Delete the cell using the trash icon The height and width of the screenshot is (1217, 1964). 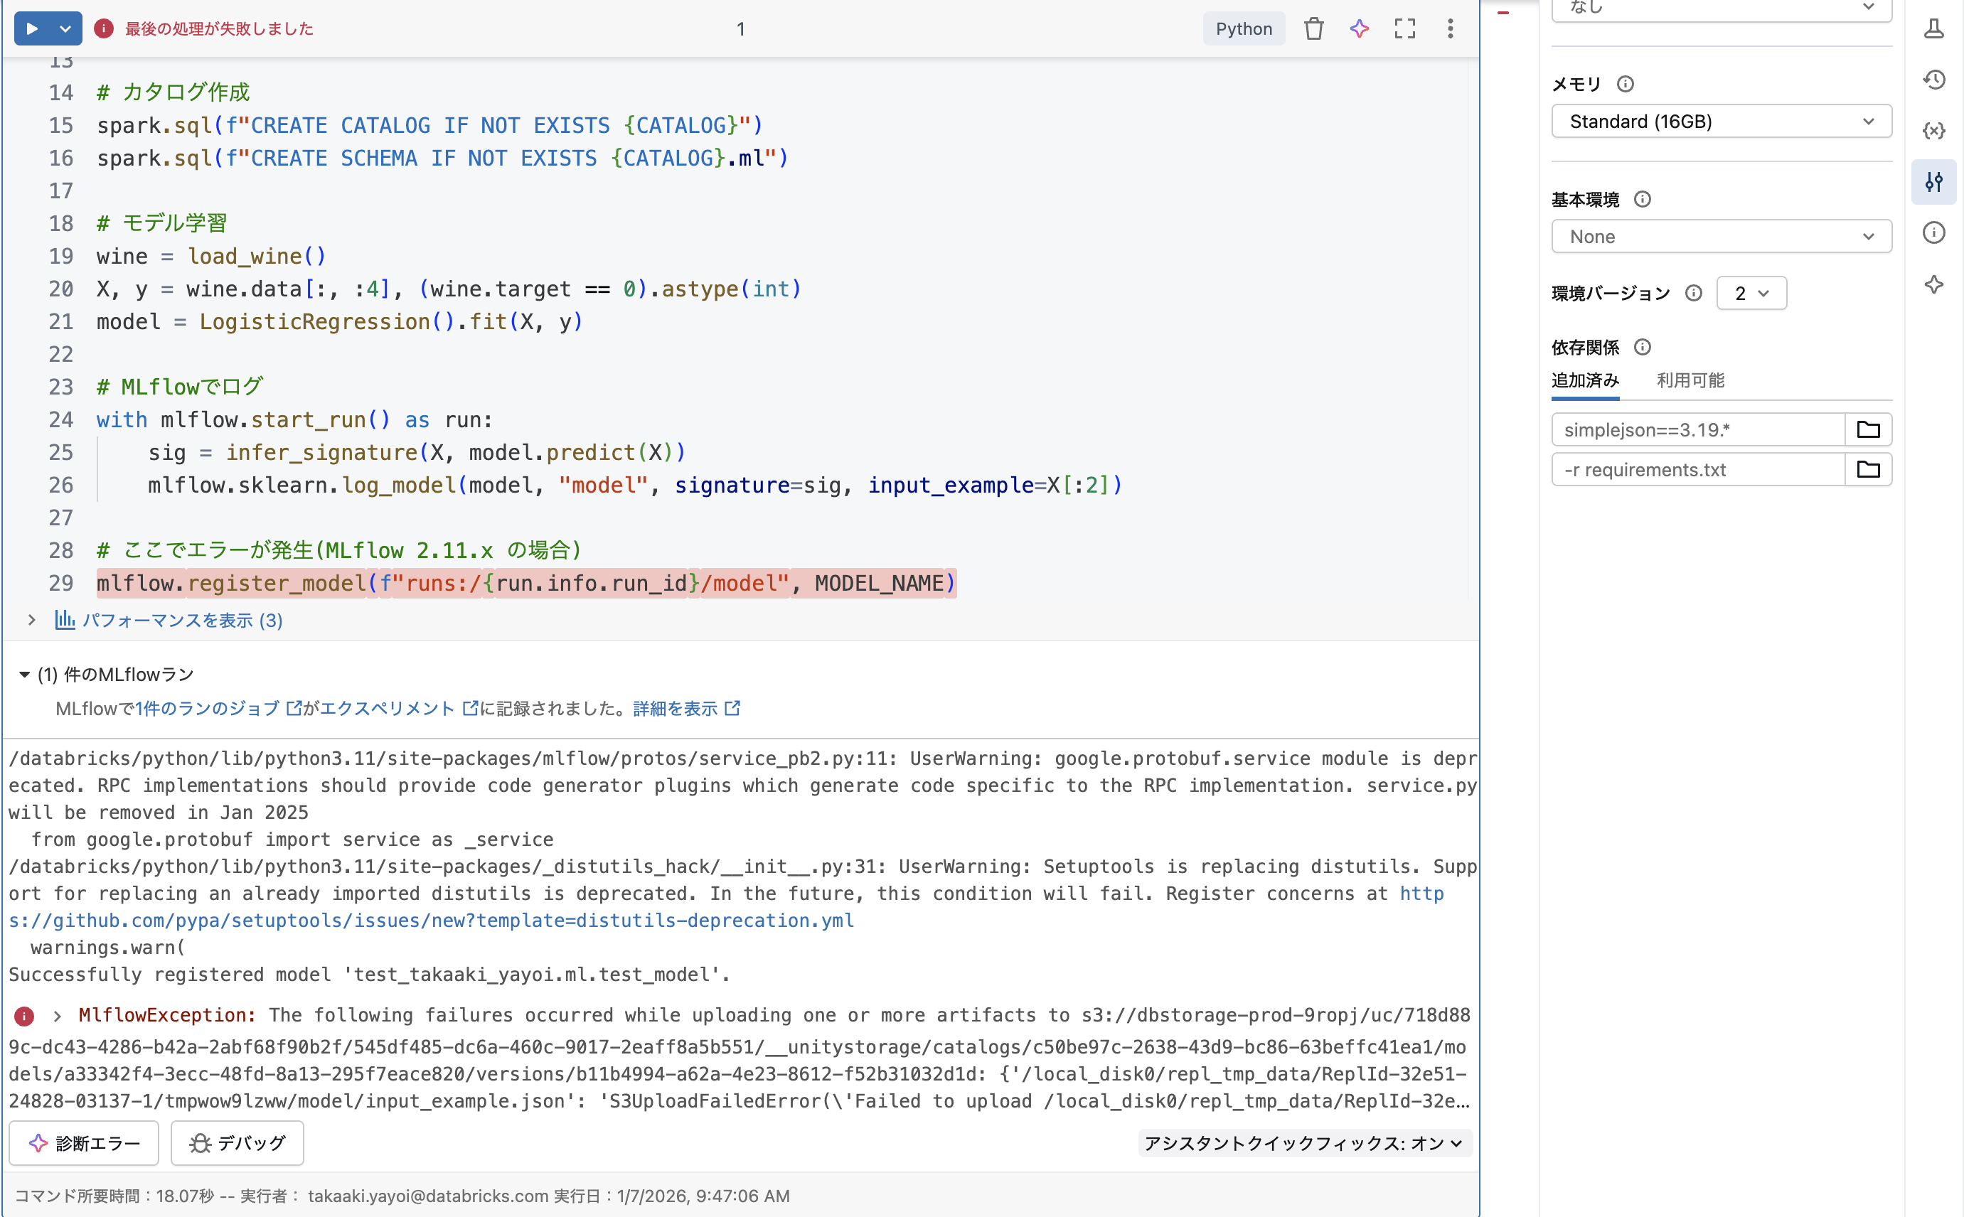tap(1313, 28)
